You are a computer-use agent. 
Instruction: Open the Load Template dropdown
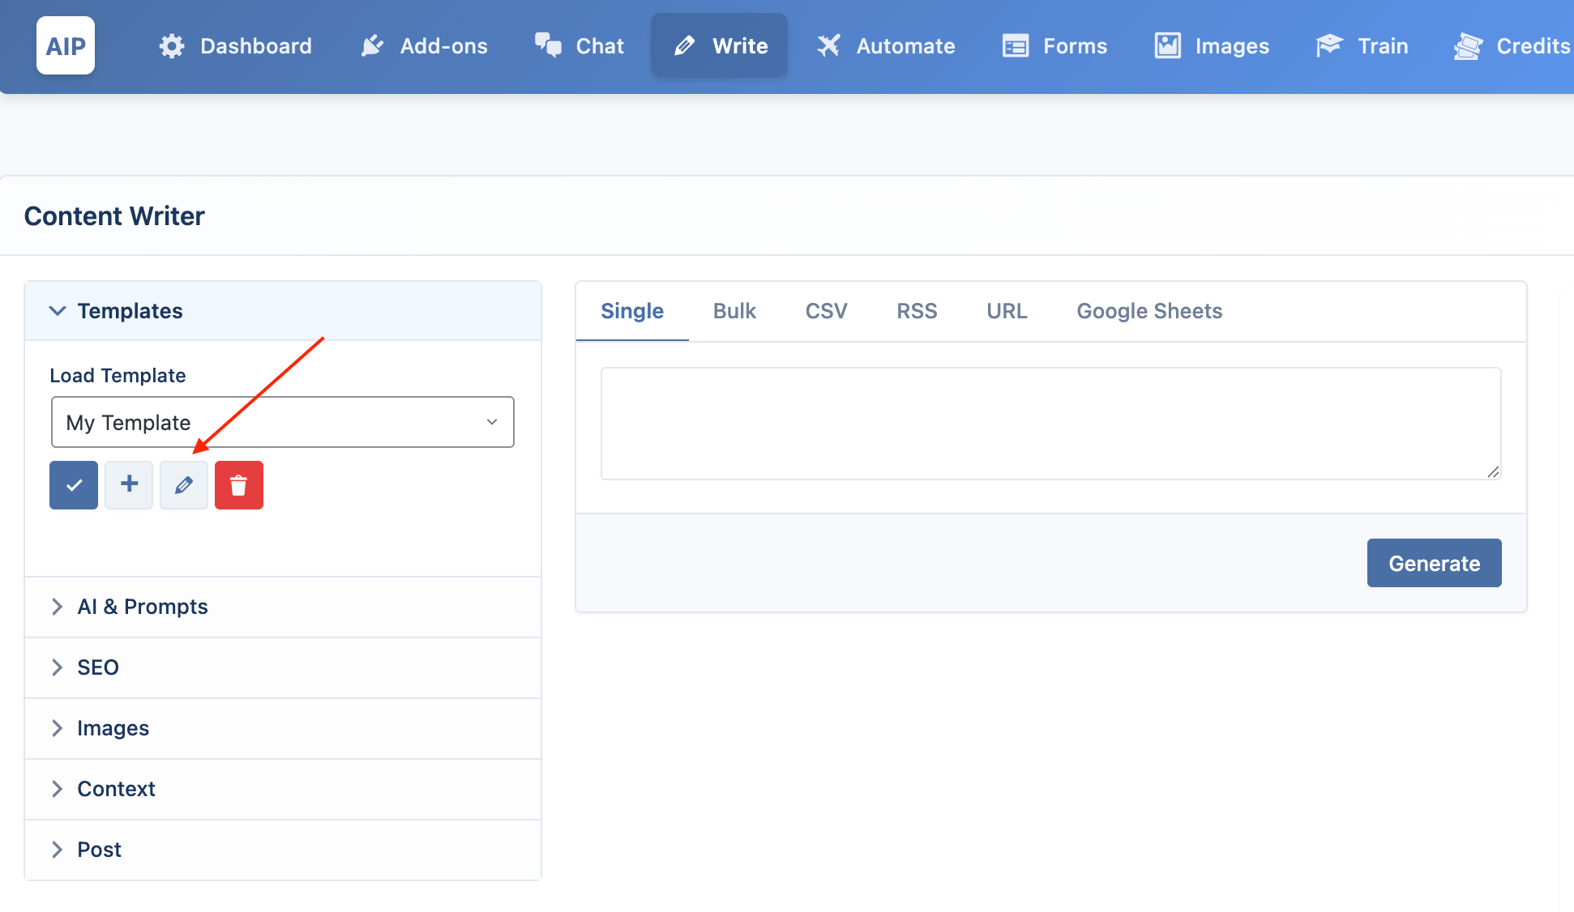coord(283,422)
